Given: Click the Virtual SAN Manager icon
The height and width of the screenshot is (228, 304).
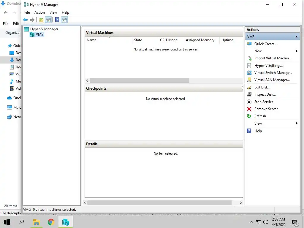Looking at the screenshot, I should coord(249,80).
